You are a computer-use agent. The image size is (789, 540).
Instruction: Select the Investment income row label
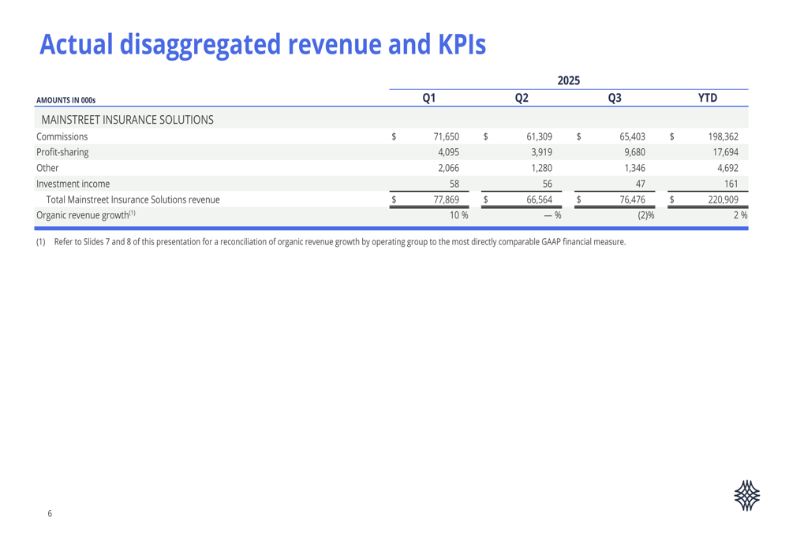click(x=73, y=184)
